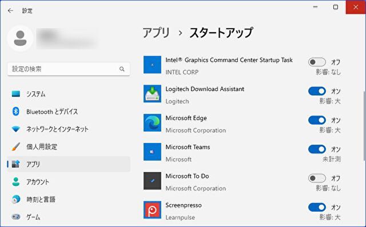Image resolution: width=366 pixels, height=227 pixels.
Task: Click the ゲーム controller icon
Action: click(16, 217)
